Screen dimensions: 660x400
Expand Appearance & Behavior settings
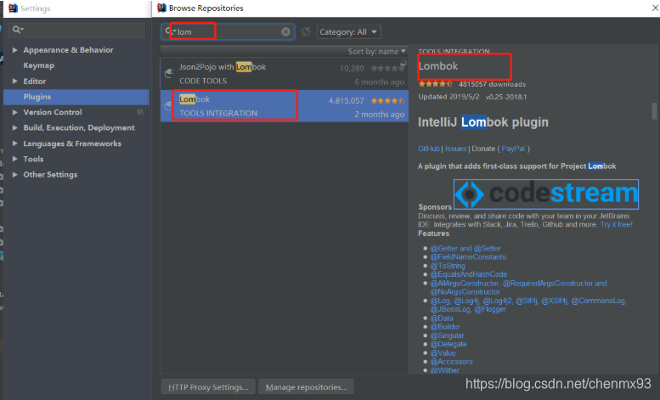(14, 50)
